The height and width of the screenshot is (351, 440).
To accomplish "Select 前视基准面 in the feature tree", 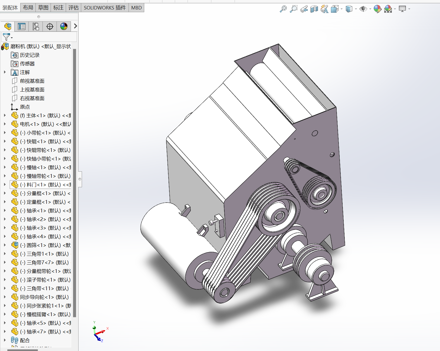I will tap(32, 81).
